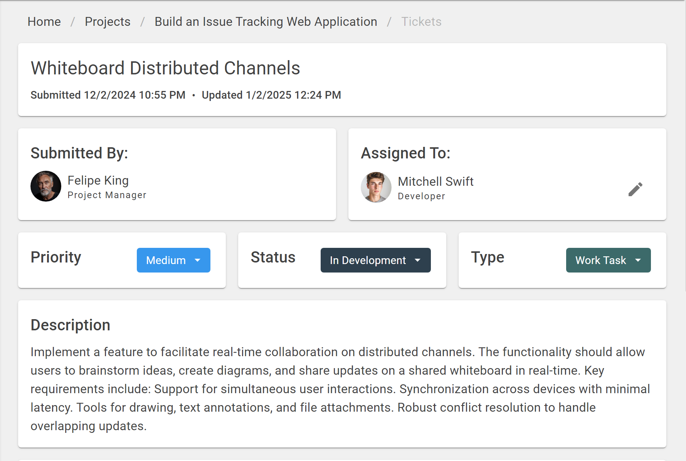
Task: Select the Tickets breadcrumb item
Action: (x=421, y=22)
